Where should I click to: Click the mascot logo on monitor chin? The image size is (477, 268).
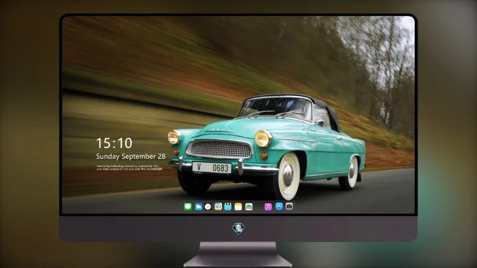[x=238, y=228]
